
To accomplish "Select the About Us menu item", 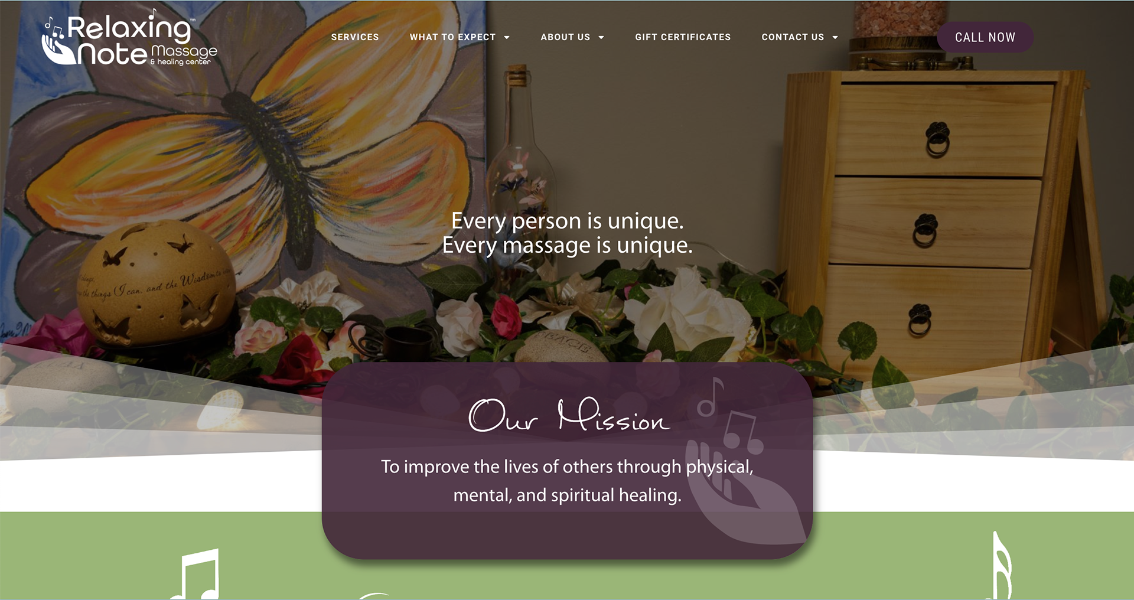I will click(x=565, y=37).
